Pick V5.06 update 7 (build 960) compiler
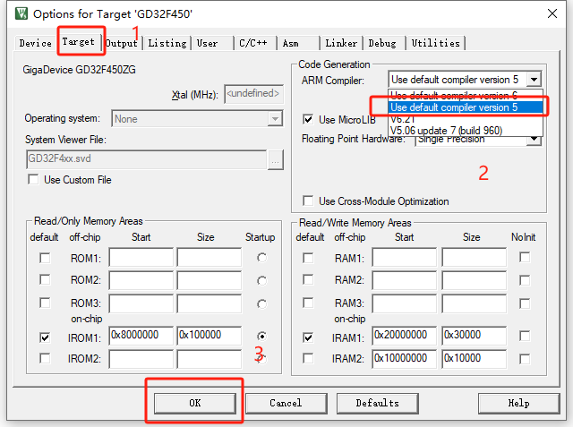Screen dimensions: 573x427 [x=446, y=129]
